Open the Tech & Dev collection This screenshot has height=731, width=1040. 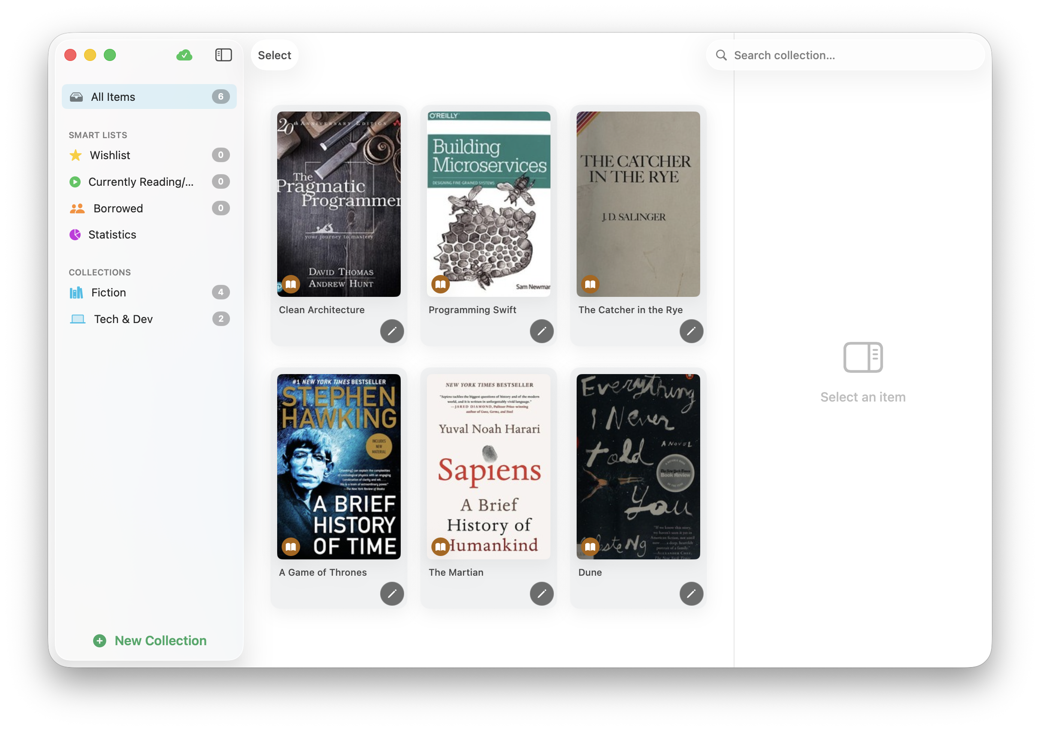click(149, 319)
